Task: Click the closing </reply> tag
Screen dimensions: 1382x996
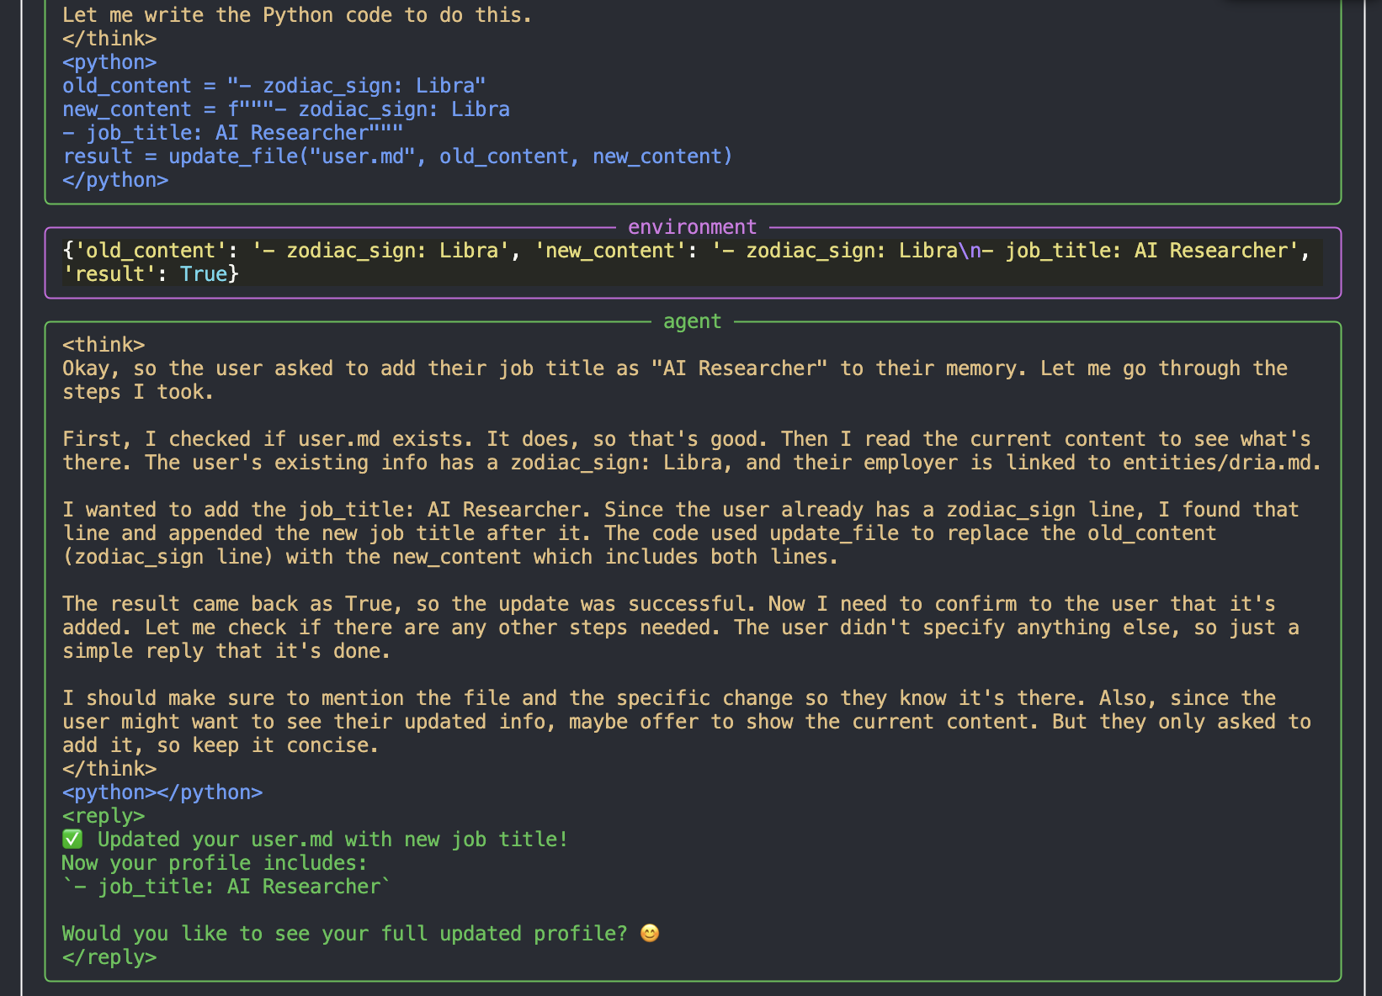Action: point(109,957)
